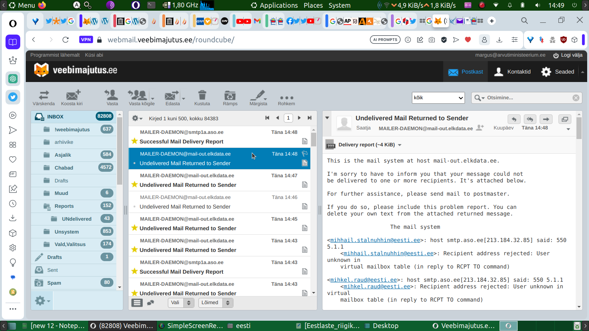Click the Vasta reply toolbar icon
Viewport: 589px width, 331px height.
[x=112, y=96]
